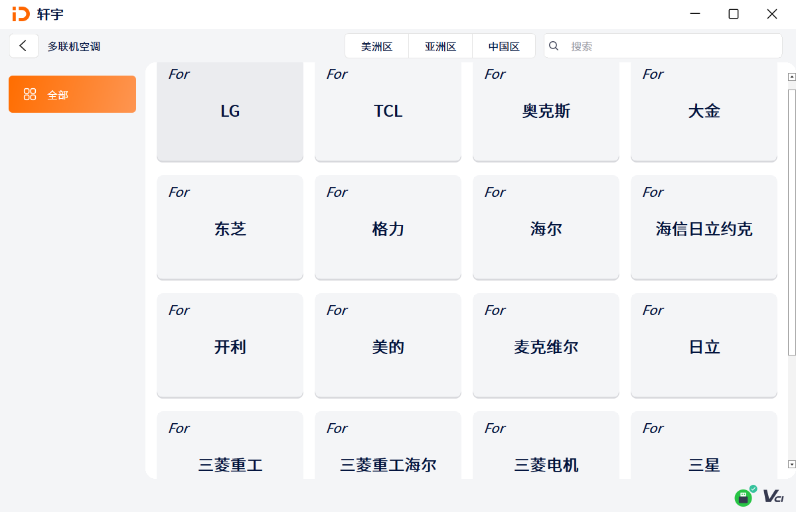Select the 大金 air conditioner brand
The width and height of the screenshot is (796, 512).
pos(704,111)
